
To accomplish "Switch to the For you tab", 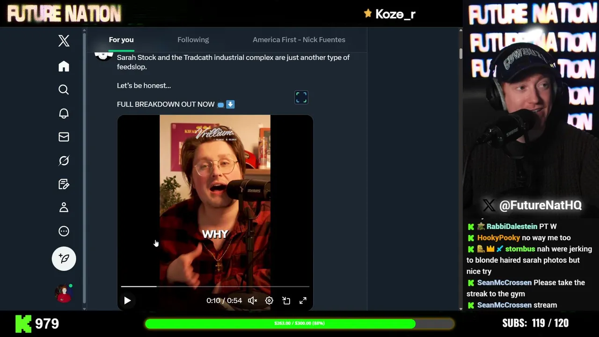I will 121,40.
